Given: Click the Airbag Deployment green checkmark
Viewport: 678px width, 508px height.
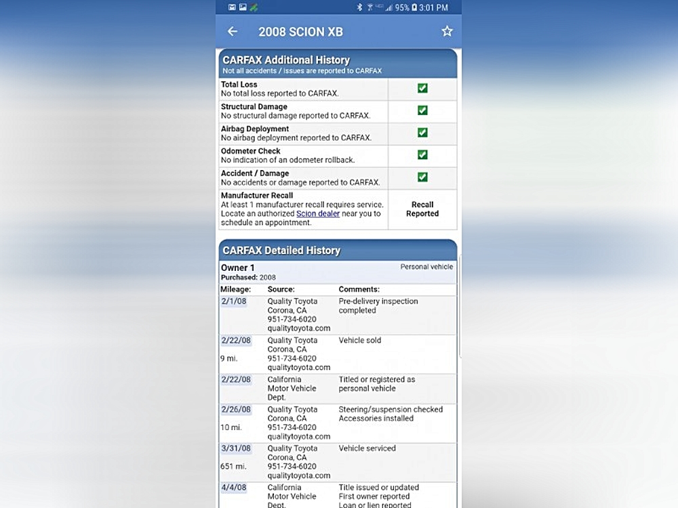Looking at the screenshot, I should [x=422, y=133].
